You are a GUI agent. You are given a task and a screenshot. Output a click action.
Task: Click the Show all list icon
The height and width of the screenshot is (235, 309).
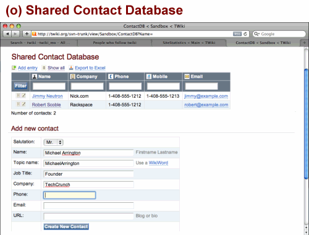click(44, 67)
